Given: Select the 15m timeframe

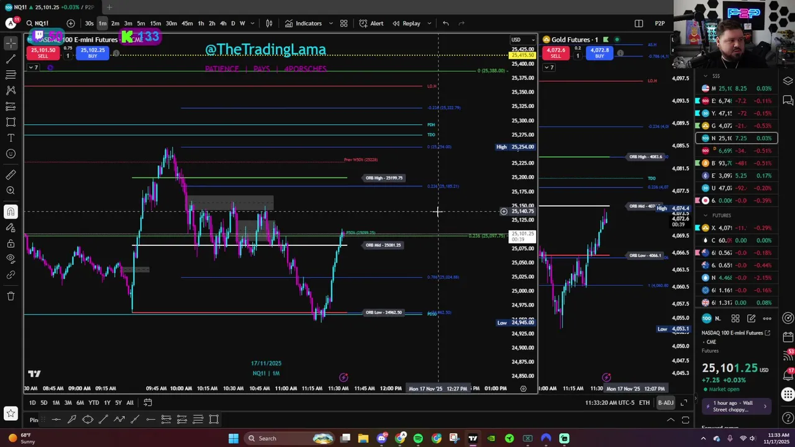Looking at the screenshot, I should click(x=155, y=24).
